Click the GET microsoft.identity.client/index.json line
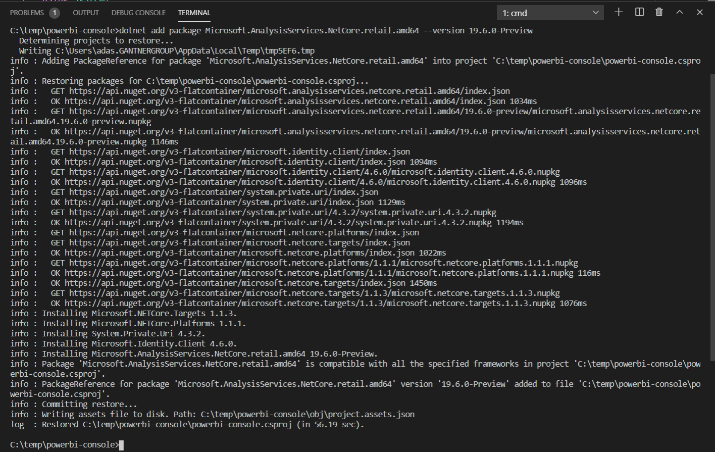 (x=210, y=152)
